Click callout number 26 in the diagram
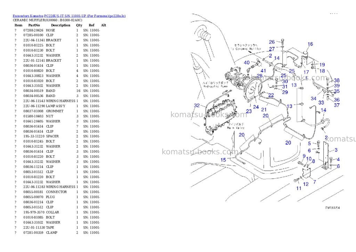 click(x=272, y=42)
